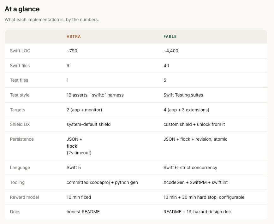
Task: Click the 'honest README' cell
Action: pyautogui.click(x=83, y=212)
